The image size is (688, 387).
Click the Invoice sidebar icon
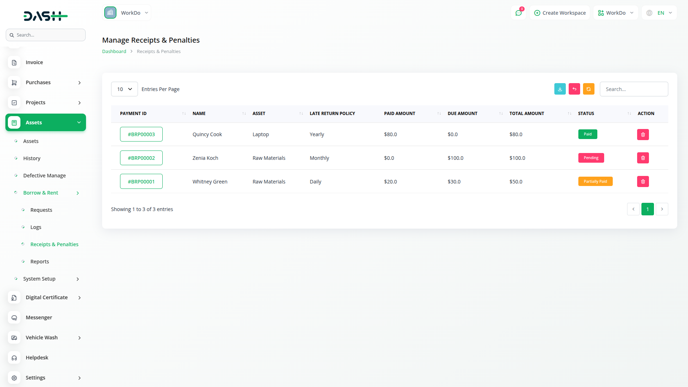point(14,62)
